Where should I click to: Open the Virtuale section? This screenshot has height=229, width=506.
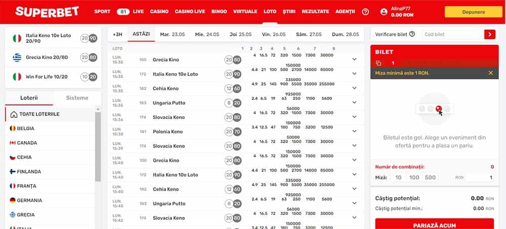pyautogui.click(x=245, y=12)
